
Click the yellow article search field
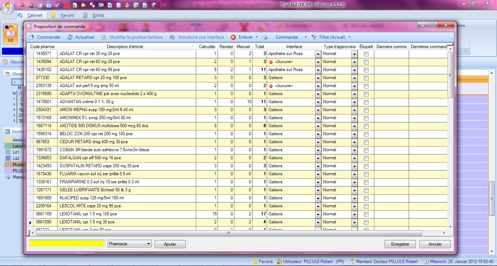coord(67,244)
